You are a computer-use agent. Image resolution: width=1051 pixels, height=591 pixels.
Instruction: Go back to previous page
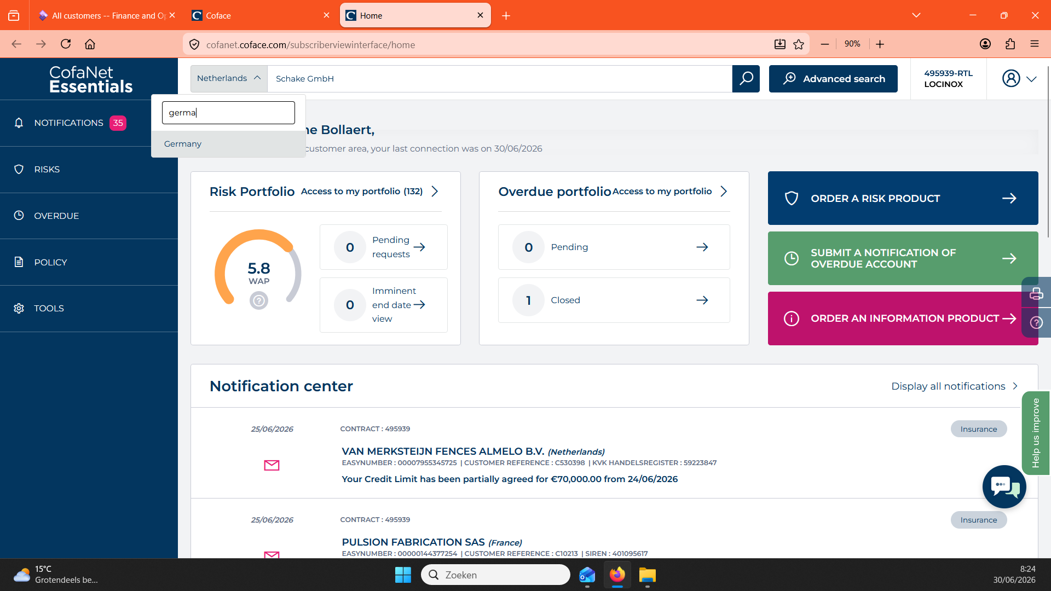(x=16, y=44)
